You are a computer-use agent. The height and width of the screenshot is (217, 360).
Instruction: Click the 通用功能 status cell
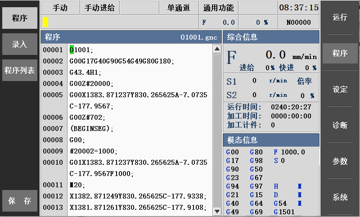[x=218, y=8]
